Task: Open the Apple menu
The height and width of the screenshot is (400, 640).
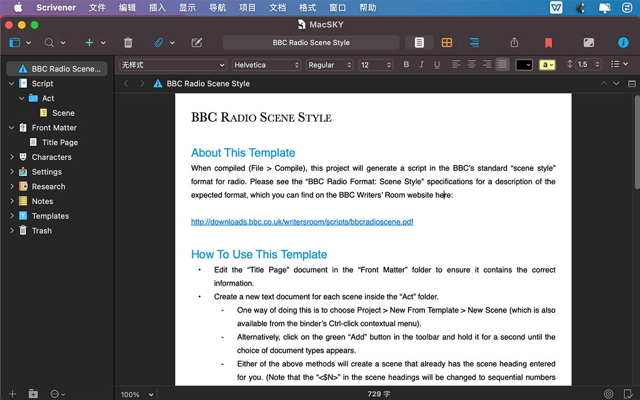Action: pos(18,7)
